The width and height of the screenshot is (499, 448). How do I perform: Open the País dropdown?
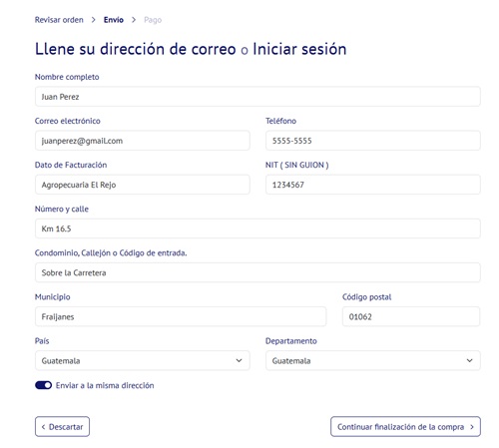(x=143, y=360)
